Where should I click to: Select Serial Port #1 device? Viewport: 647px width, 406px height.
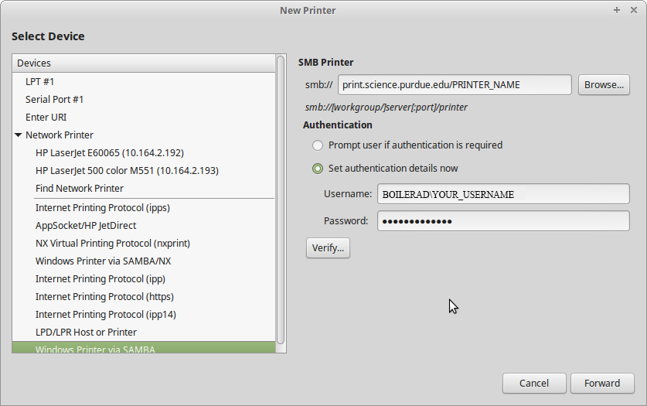pos(54,99)
